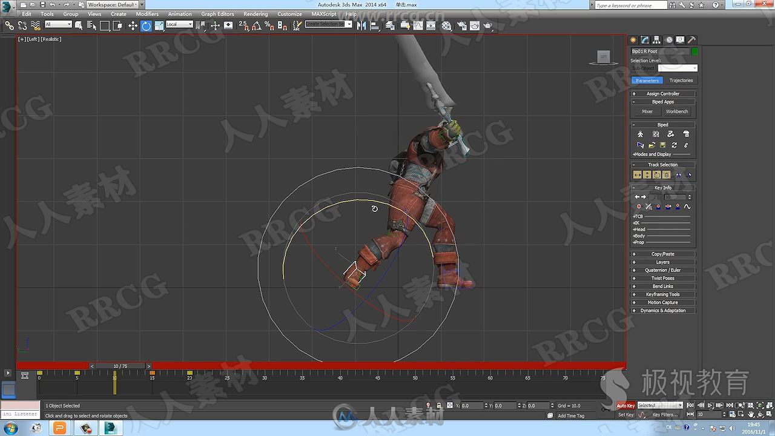Open the Modify command panel tab
Viewport: 775px width, 436px height.
(645, 40)
